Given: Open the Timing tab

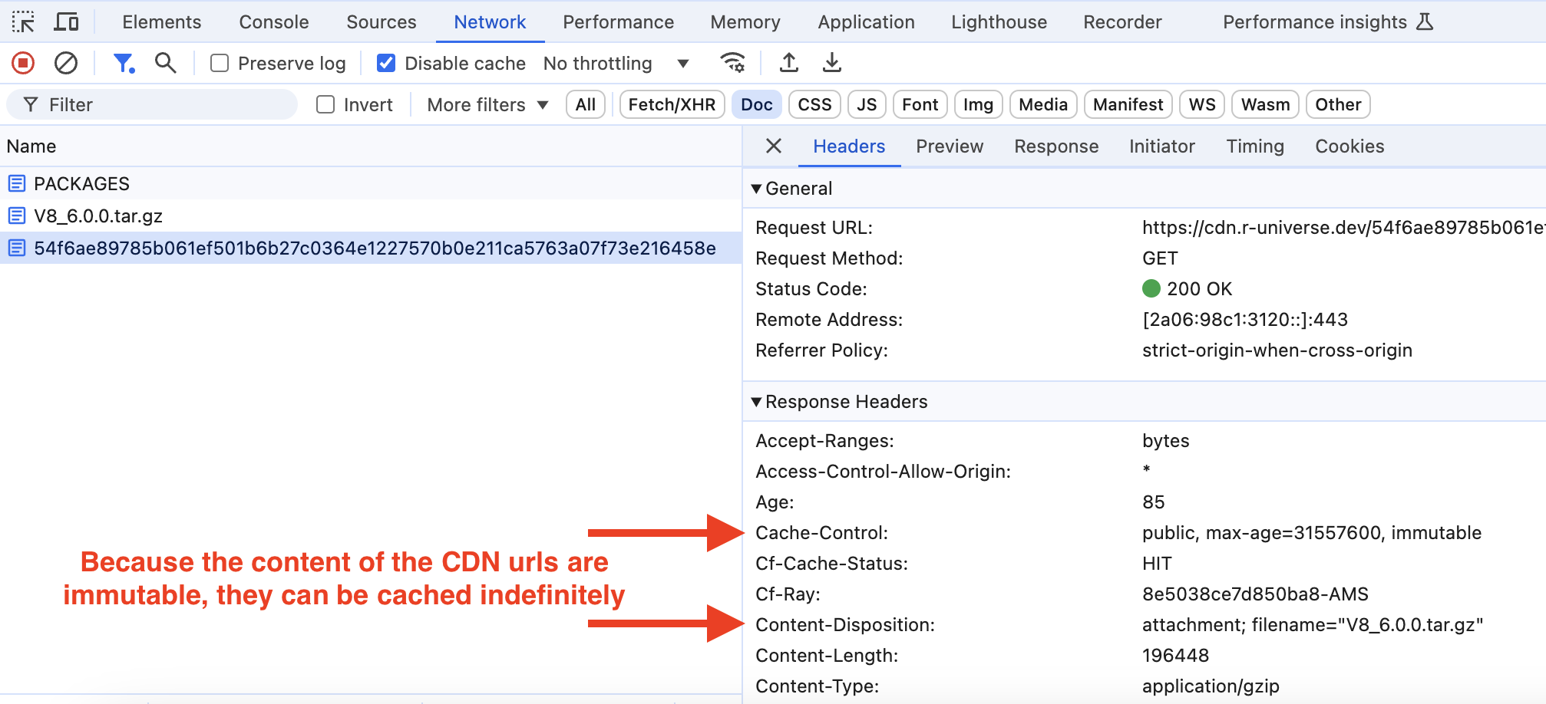Looking at the screenshot, I should pyautogui.click(x=1254, y=146).
